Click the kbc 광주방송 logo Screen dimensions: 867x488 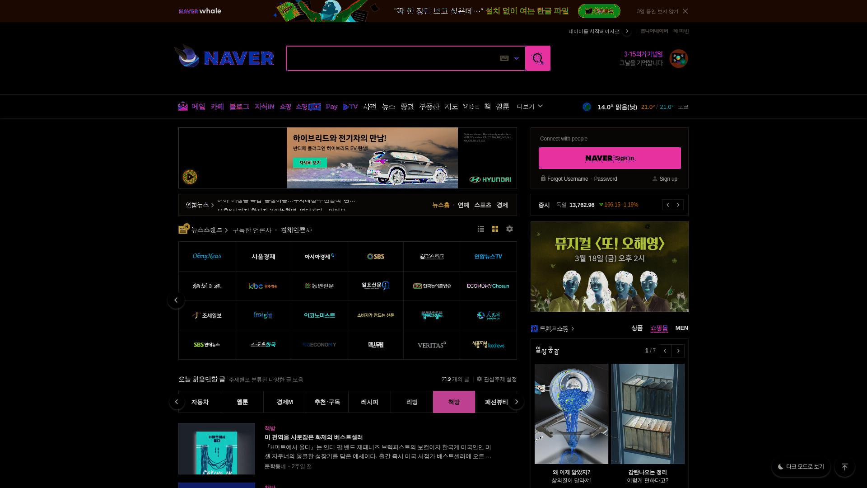[x=263, y=286]
